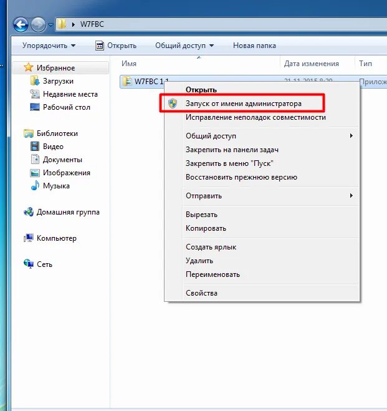Click the Компьютер monitor icon
Image resolution: width=387 pixels, height=411 pixels.
tap(28, 238)
